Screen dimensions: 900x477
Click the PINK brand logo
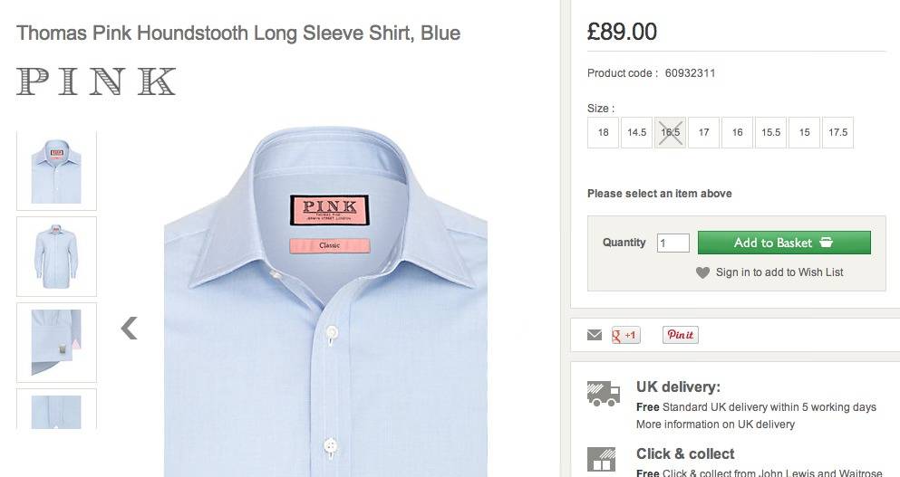tap(96, 81)
